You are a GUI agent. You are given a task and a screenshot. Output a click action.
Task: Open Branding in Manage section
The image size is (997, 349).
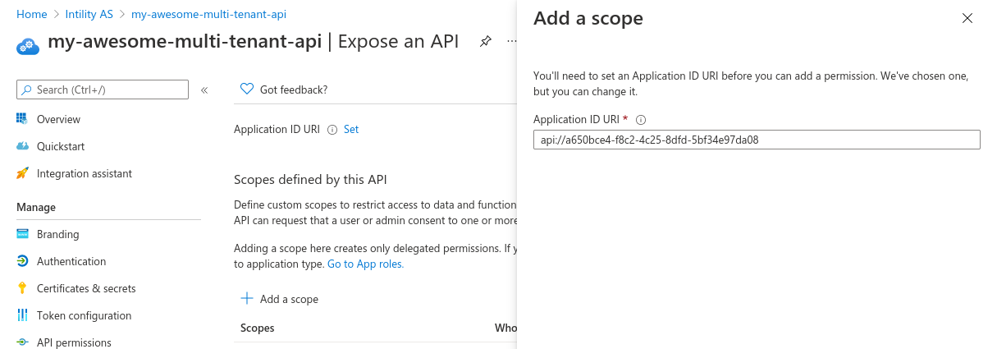coord(58,234)
